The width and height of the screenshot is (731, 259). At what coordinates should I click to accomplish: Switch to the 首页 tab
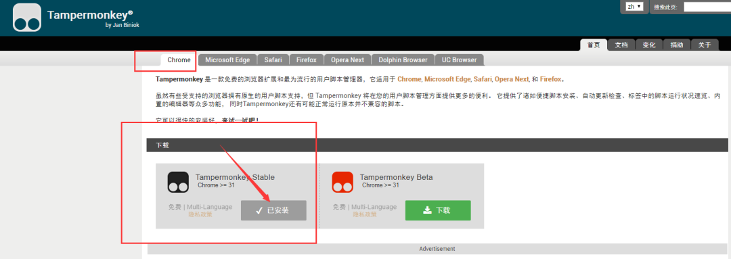pos(594,45)
